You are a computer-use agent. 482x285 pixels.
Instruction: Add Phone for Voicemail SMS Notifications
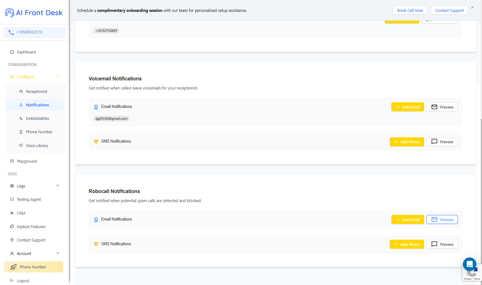coord(407,142)
